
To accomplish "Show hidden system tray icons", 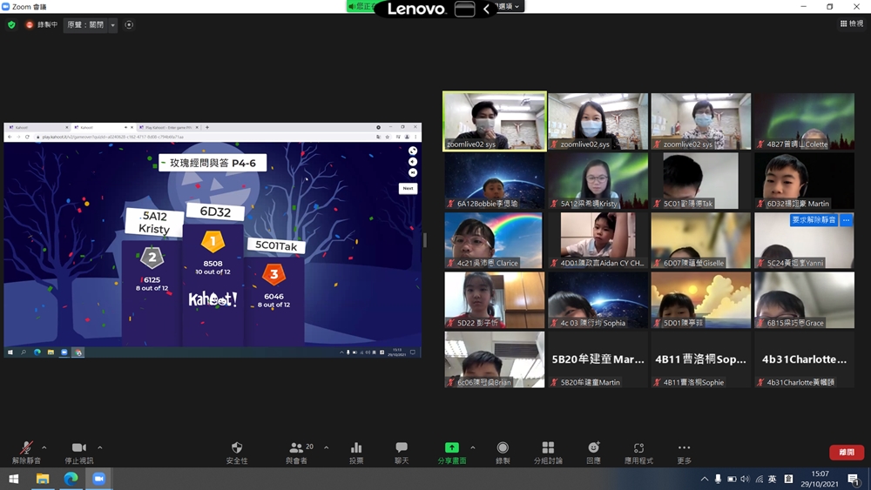I will click(704, 479).
